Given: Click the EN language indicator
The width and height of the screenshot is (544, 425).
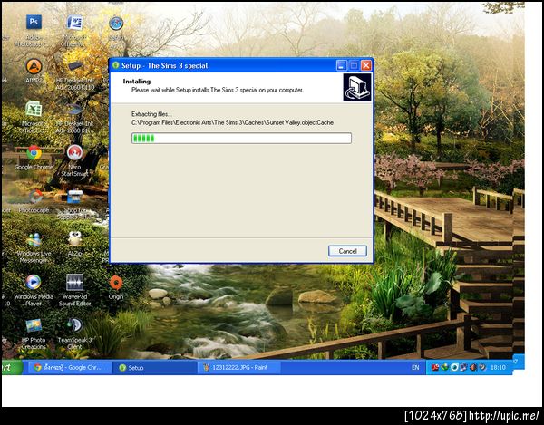Looking at the screenshot, I should tap(415, 367).
